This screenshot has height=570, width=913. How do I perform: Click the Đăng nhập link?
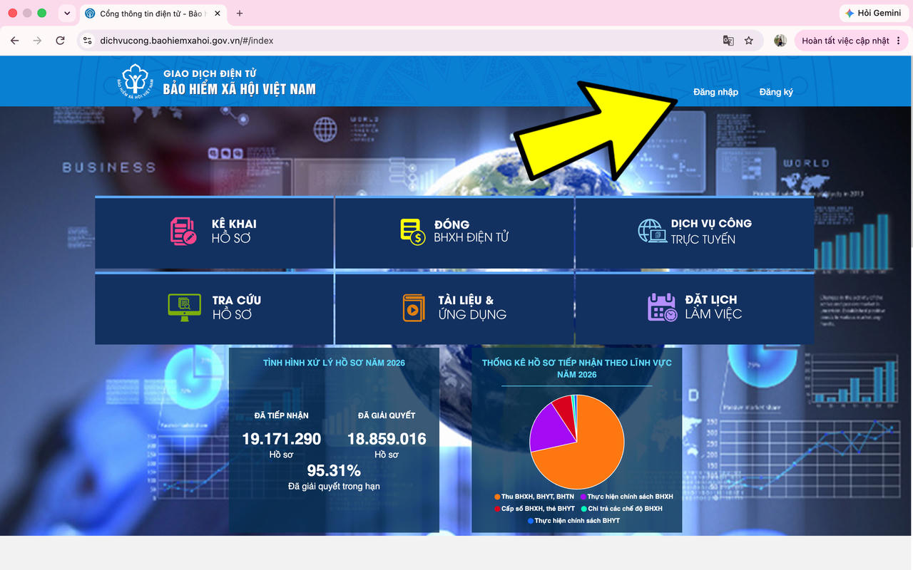click(715, 92)
